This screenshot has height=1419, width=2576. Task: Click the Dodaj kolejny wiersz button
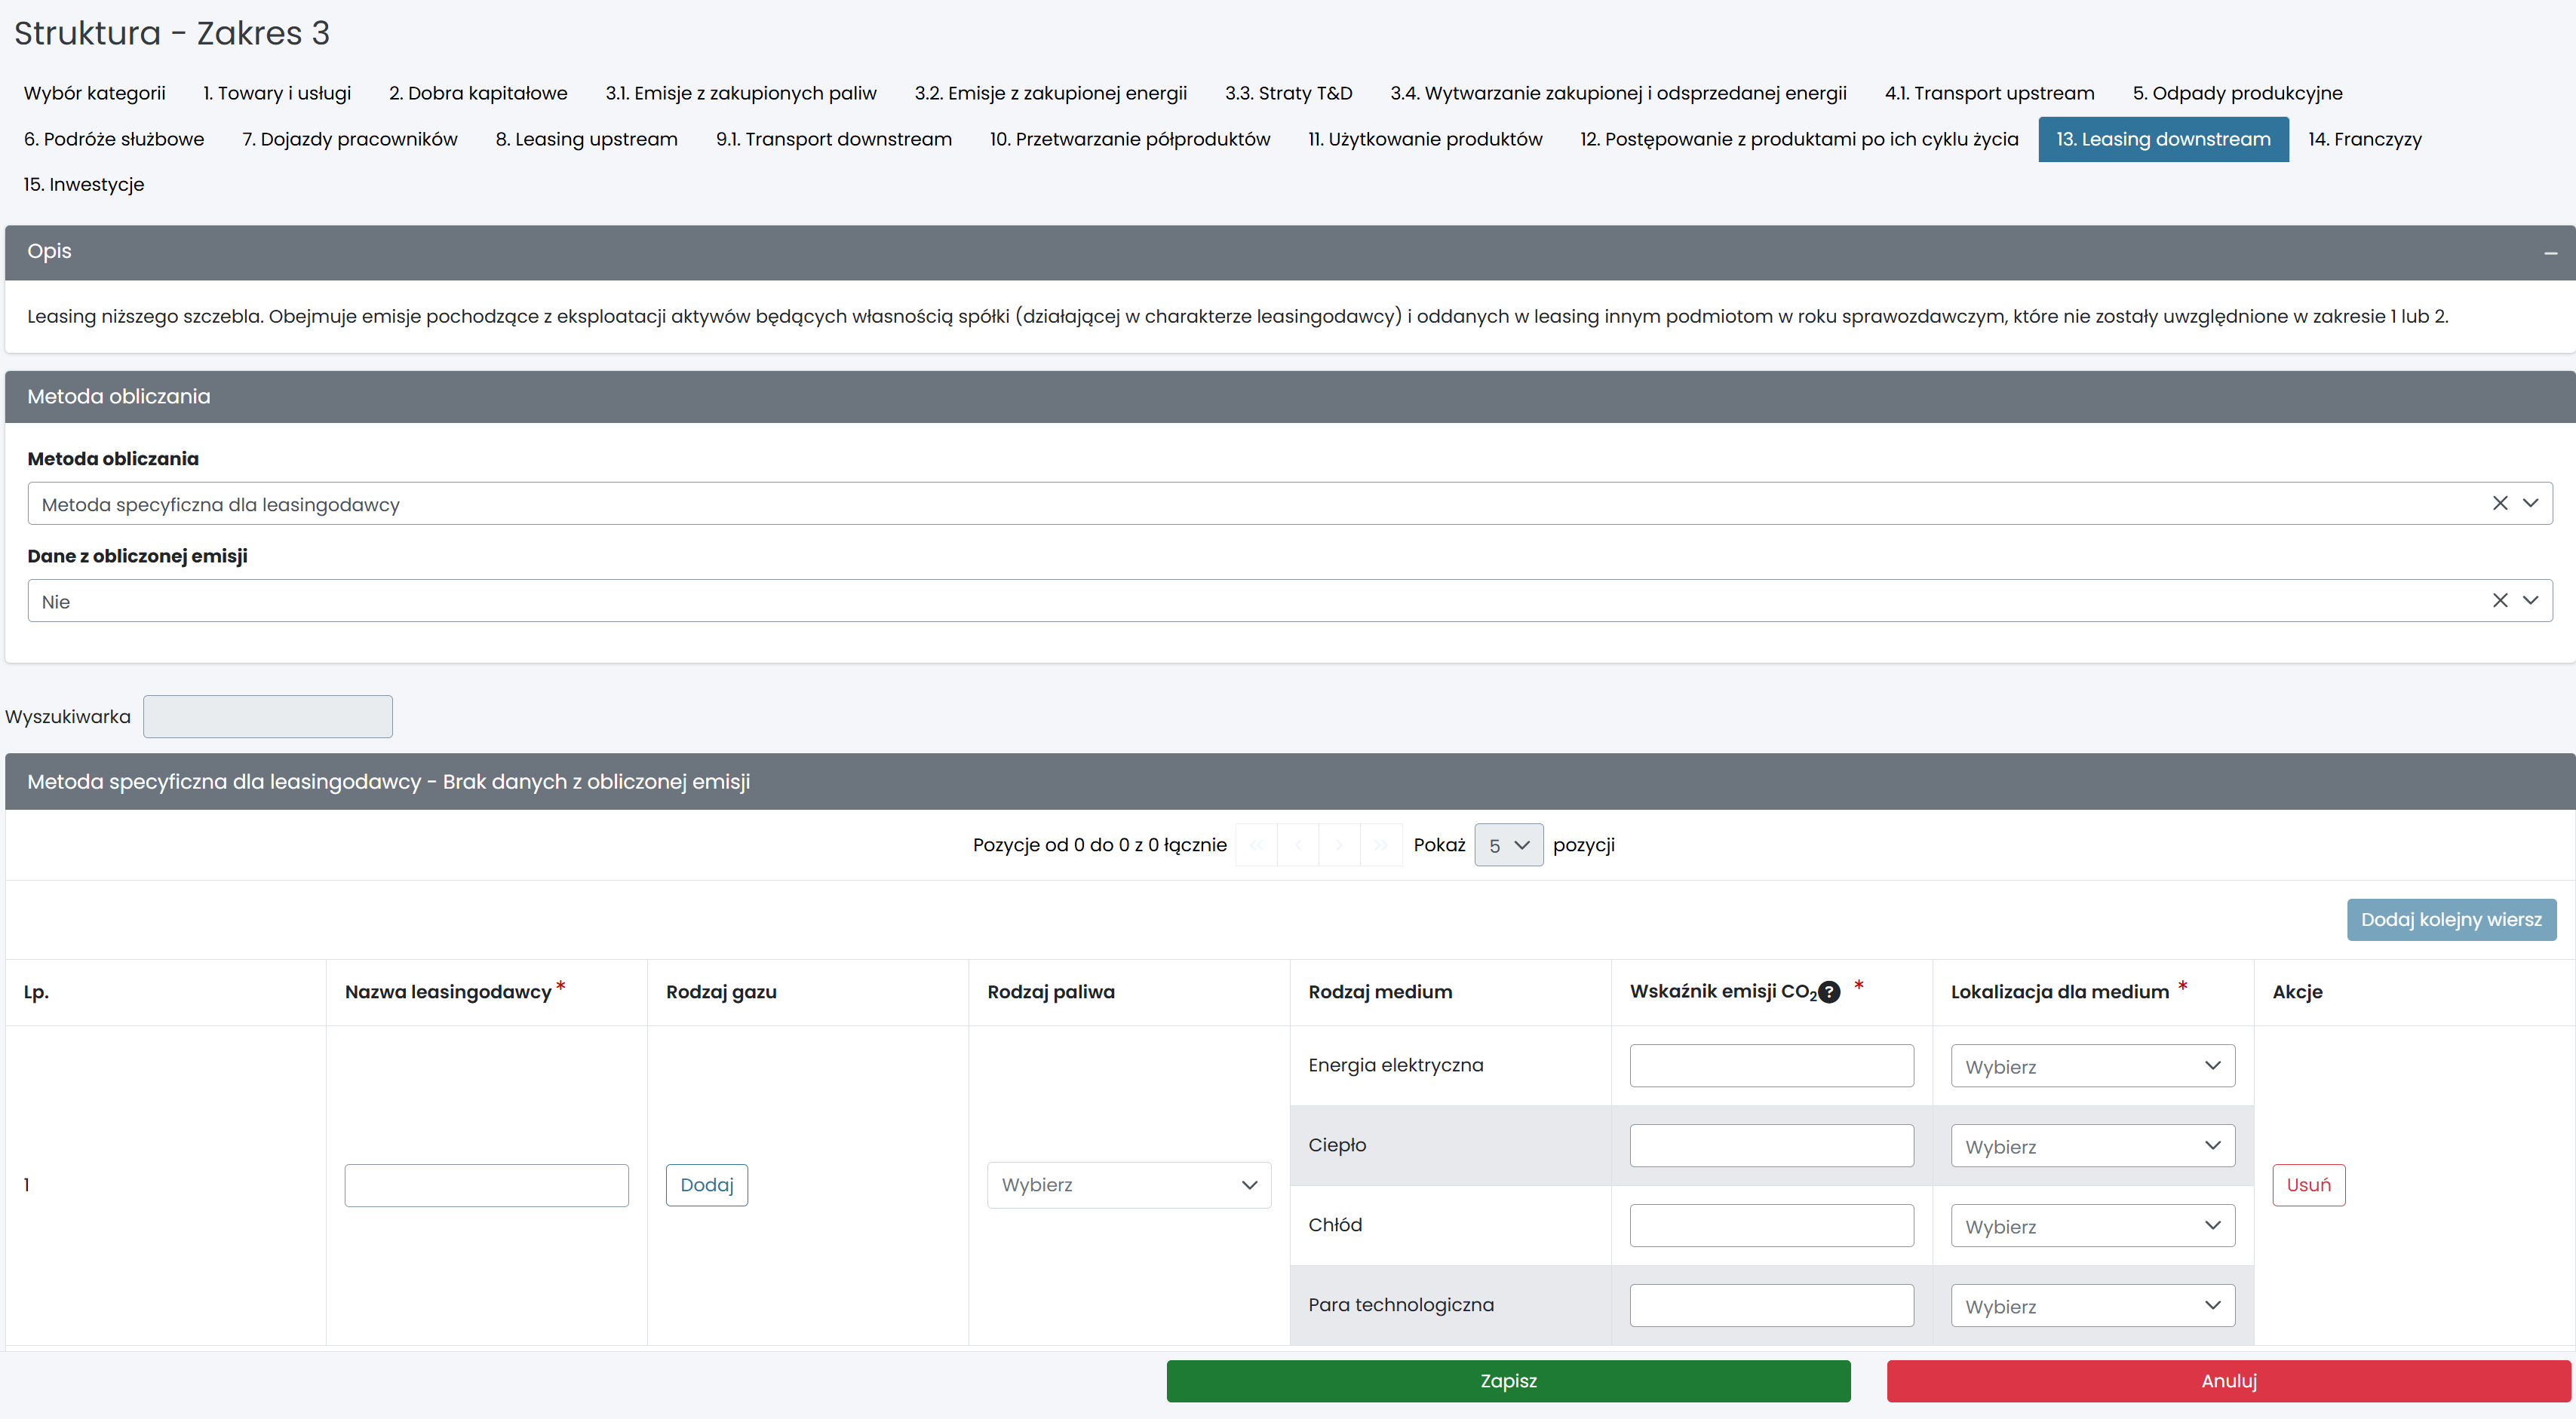(x=2451, y=919)
